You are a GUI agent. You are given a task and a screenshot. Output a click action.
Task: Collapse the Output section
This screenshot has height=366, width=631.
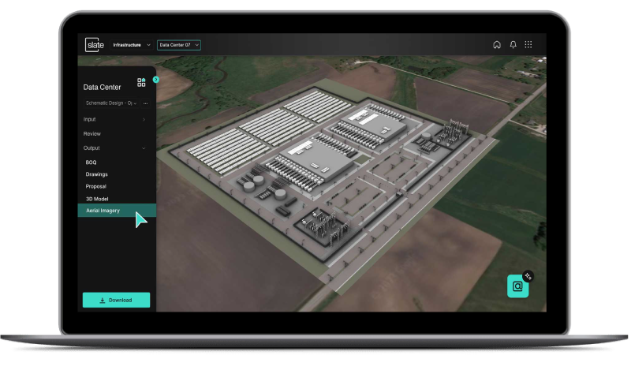[114, 148]
